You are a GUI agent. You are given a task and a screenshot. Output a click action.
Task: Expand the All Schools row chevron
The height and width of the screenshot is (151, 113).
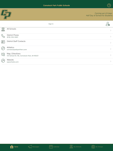pyautogui.click(x=111, y=30)
